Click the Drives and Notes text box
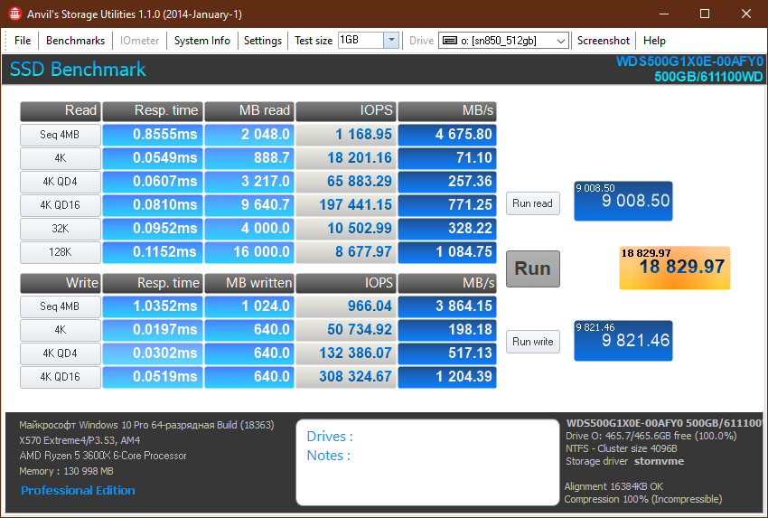Viewport: 768px width, 518px height. pyautogui.click(x=427, y=462)
